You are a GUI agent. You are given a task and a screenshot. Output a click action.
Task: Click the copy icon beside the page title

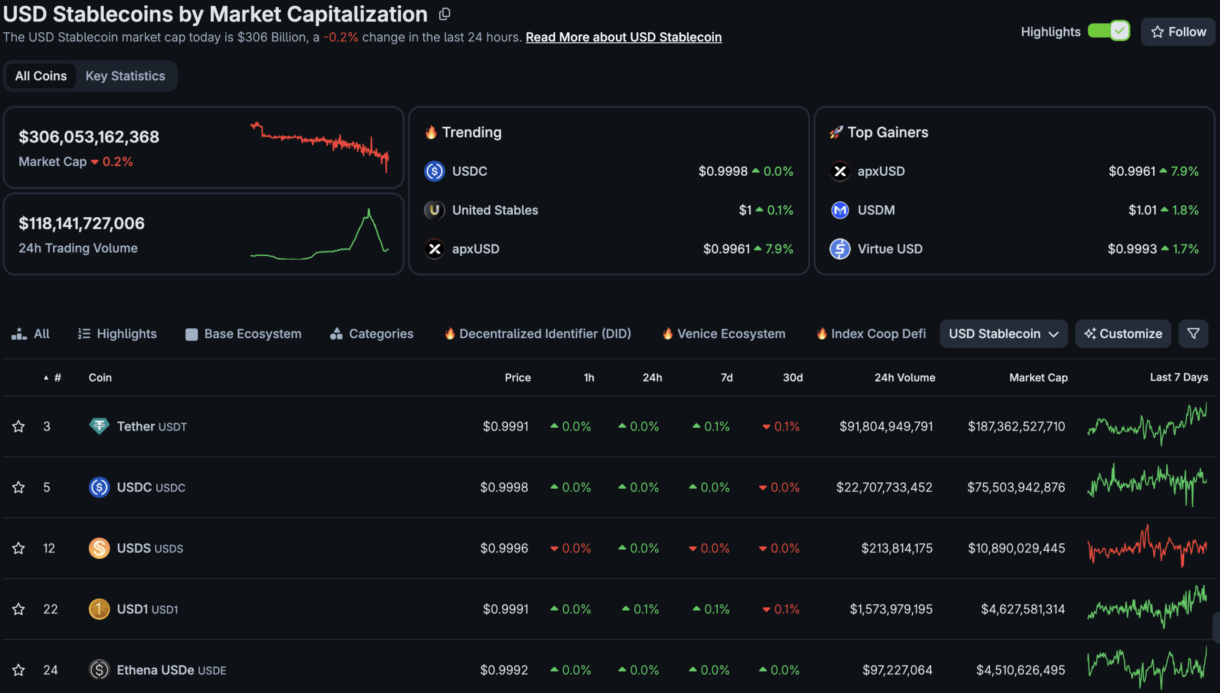point(445,14)
